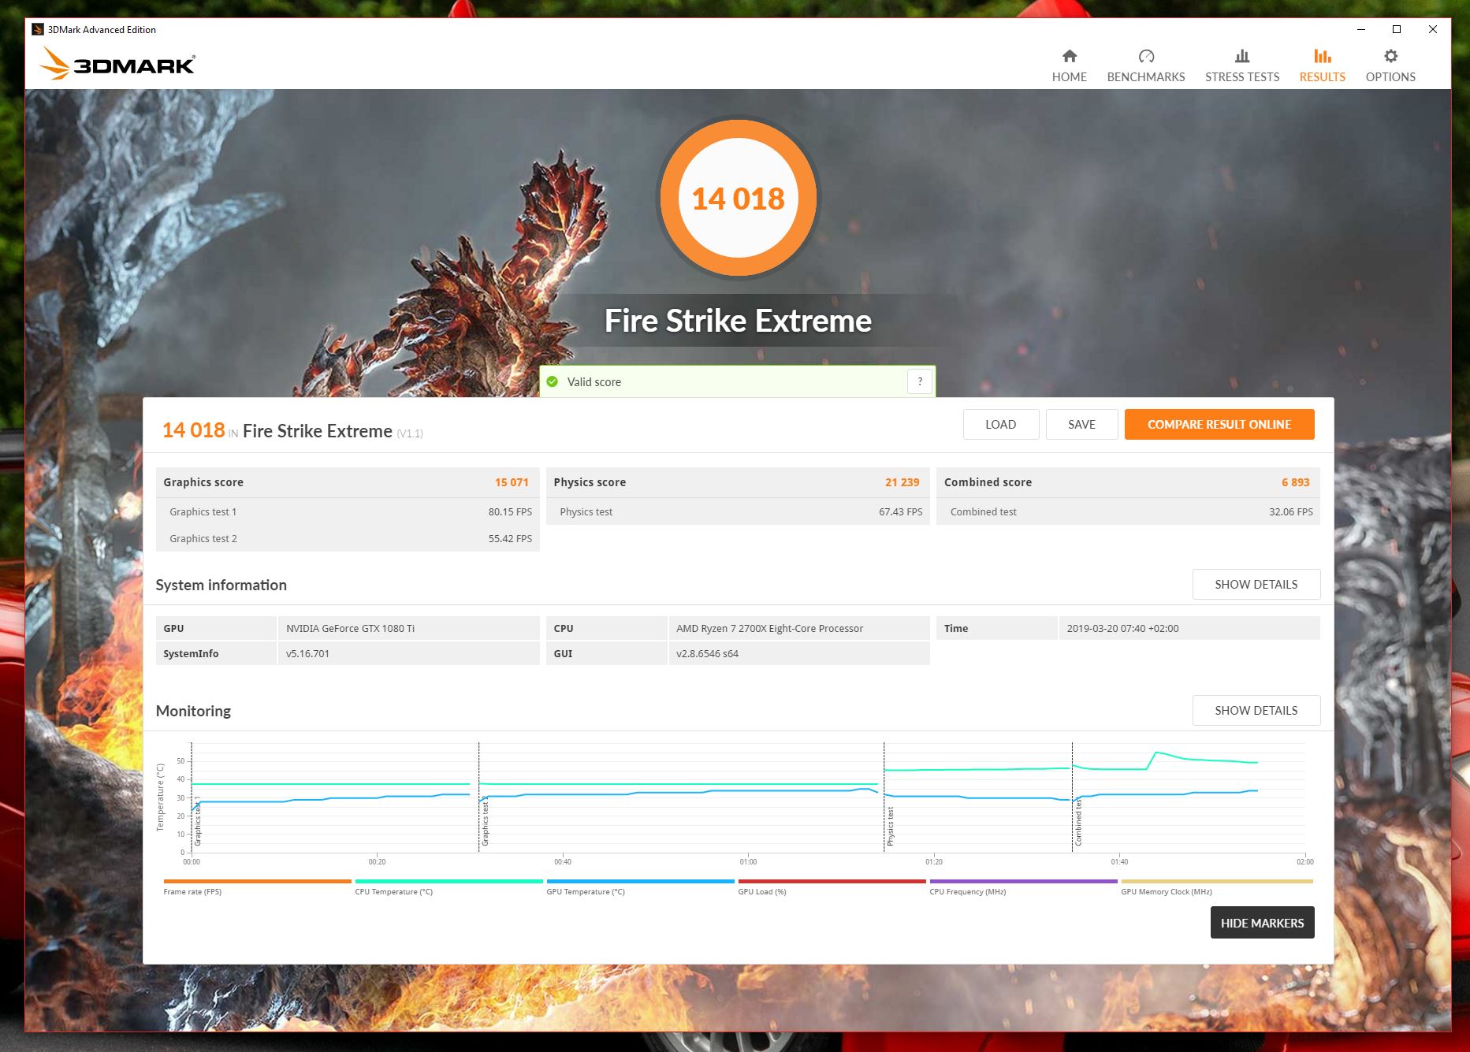The image size is (1470, 1052).
Task: Click Graphics test 2 row
Action: coord(348,538)
